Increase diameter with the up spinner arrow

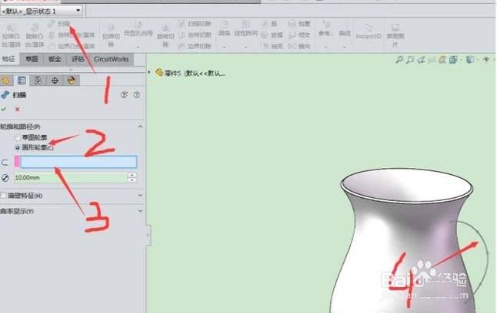tap(132, 175)
